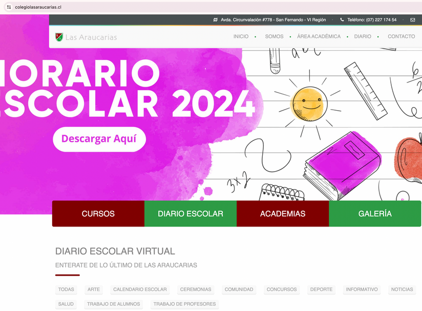Click the Las Araucarias shield logo
Screen dimensions: 422x311
click(x=59, y=37)
